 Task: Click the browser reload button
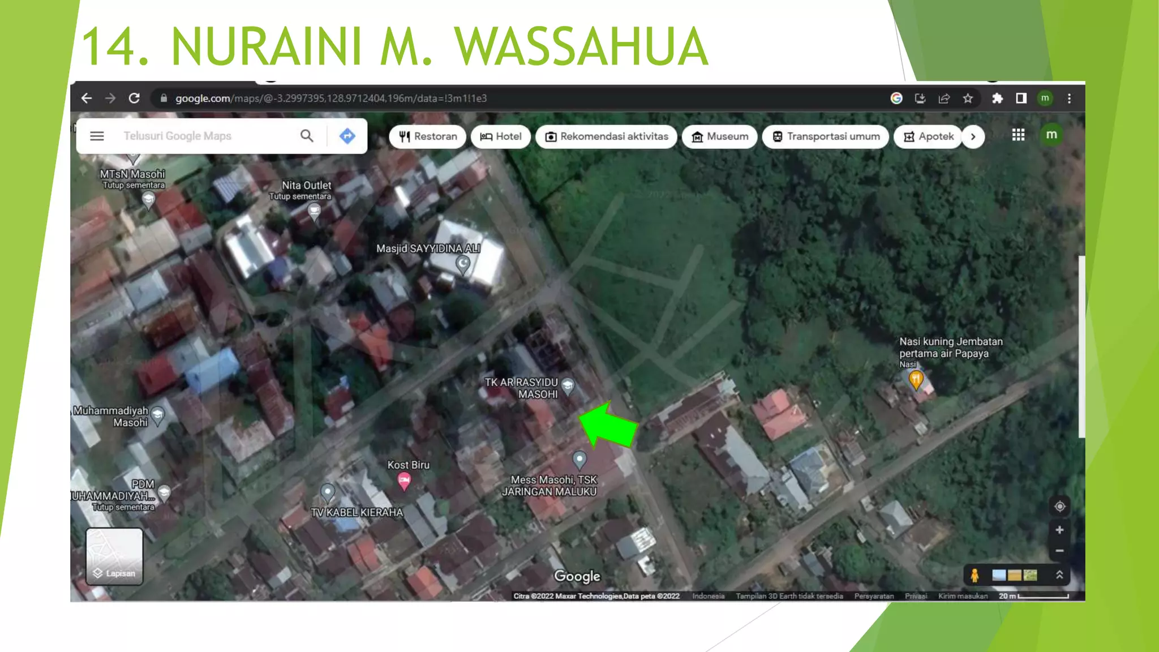click(134, 98)
